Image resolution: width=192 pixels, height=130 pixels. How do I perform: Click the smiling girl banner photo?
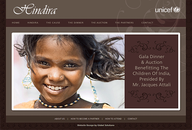(69, 71)
